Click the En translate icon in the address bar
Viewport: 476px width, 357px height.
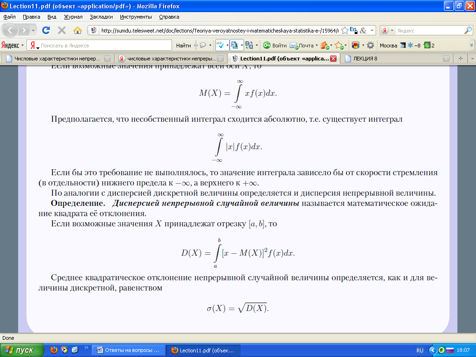pyautogui.click(x=353, y=30)
